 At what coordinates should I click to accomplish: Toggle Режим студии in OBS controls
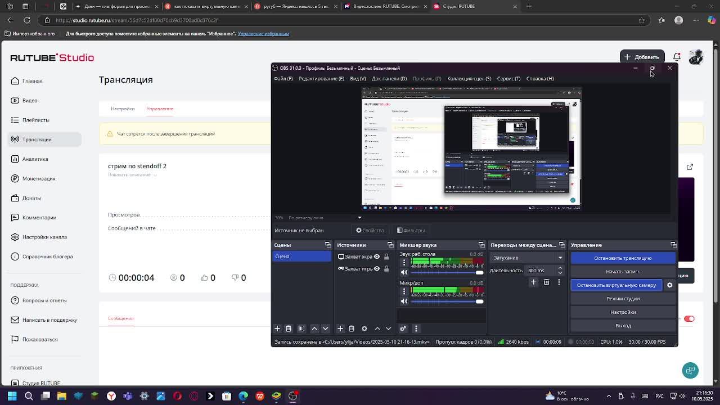coord(623,299)
